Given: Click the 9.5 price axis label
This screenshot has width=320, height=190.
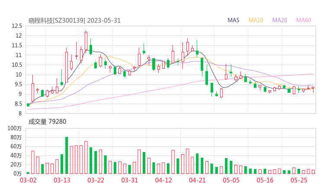Looking at the screenshot, I should (18, 84).
